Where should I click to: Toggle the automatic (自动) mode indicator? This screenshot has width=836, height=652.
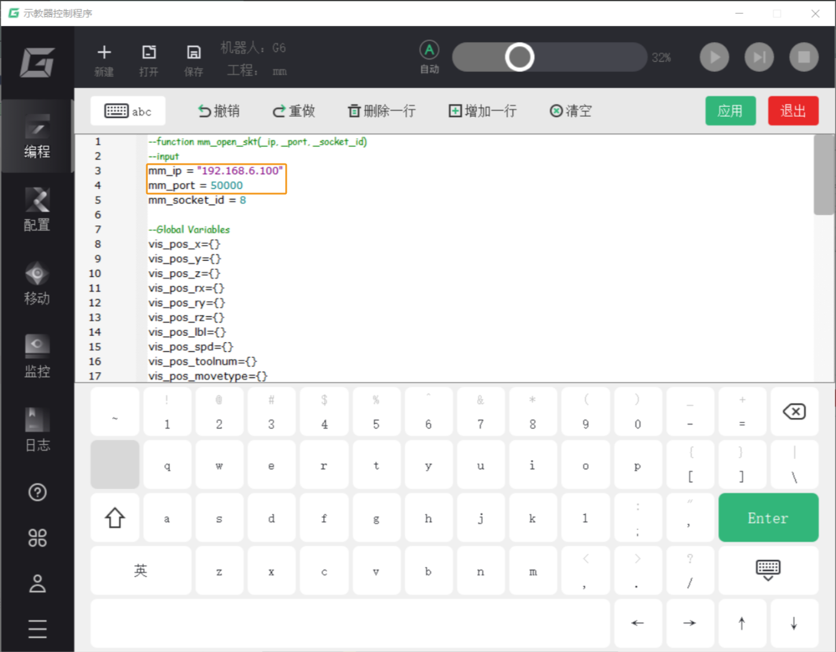click(x=429, y=57)
